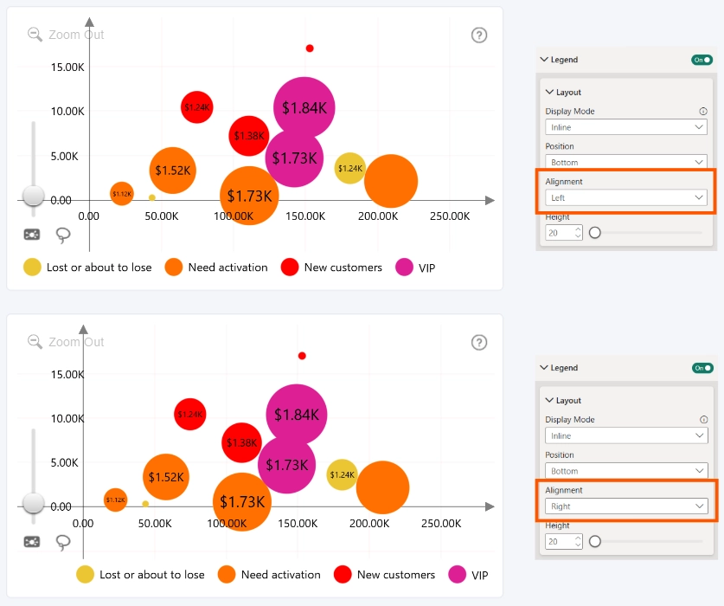Select the $1.52K orange bubble in top chart
The image size is (724, 606).
[173, 171]
